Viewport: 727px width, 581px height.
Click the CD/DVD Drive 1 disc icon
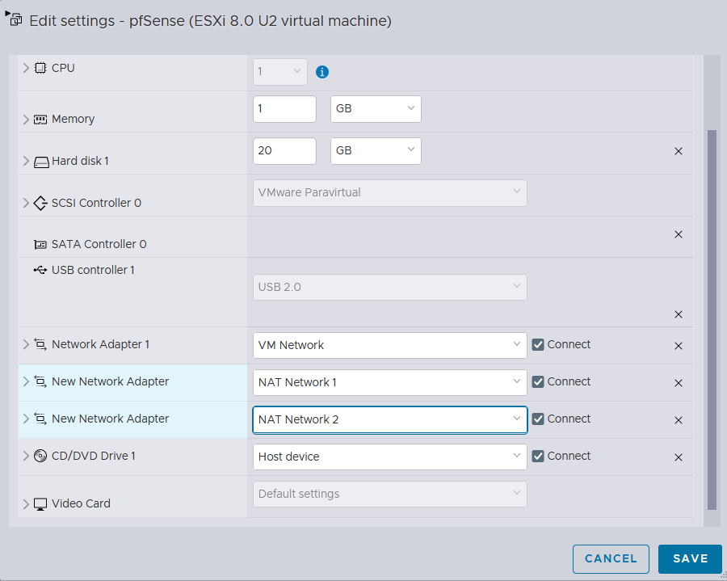[x=40, y=457]
